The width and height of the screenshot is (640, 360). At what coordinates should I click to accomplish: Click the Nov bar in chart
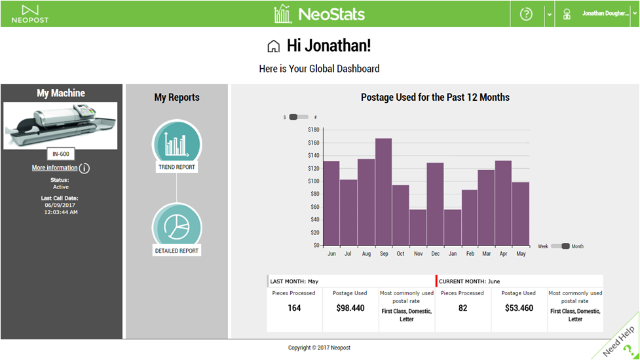pyautogui.click(x=418, y=228)
